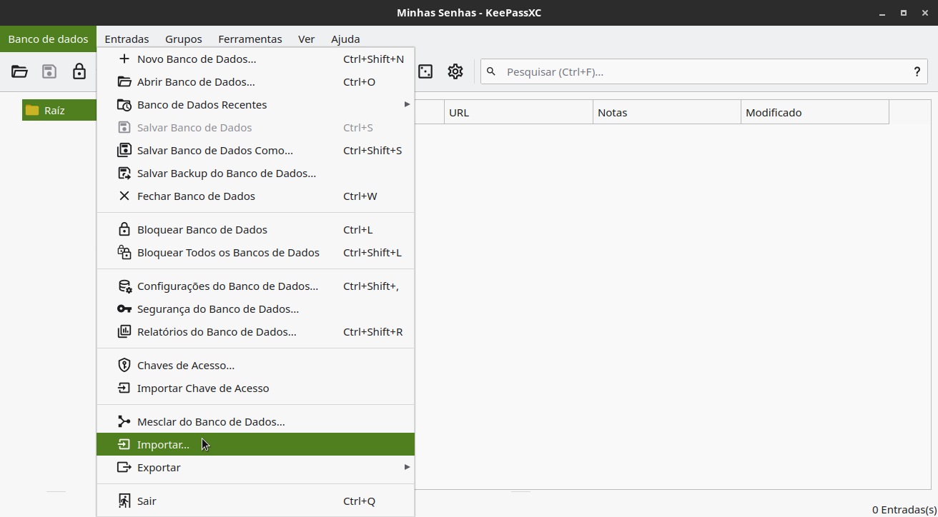Click the disk icon of Salvar Banco de Dados Como
938x517 pixels.
click(x=124, y=150)
